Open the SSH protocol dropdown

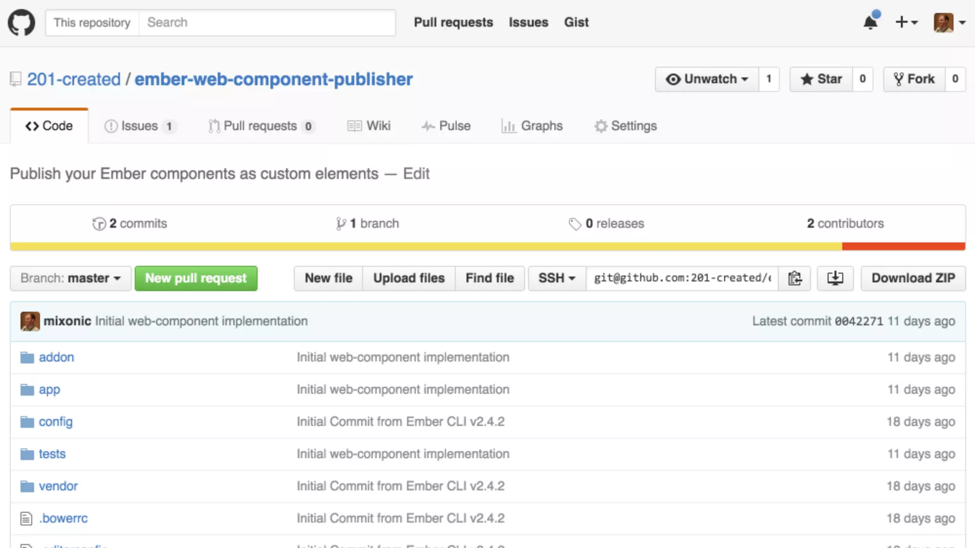point(557,278)
